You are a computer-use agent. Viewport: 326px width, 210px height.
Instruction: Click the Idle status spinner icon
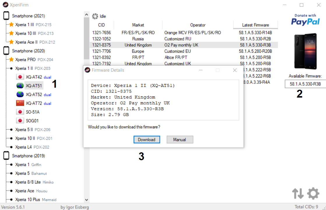click(x=95, y=16)
